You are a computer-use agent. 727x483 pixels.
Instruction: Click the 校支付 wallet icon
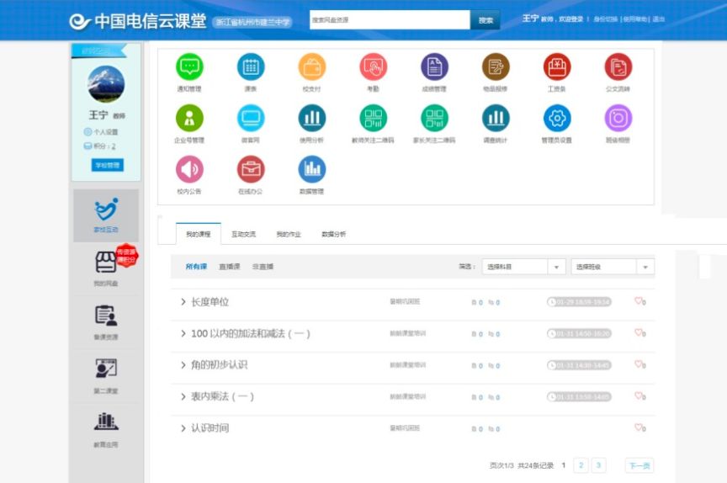click(311, 67)
